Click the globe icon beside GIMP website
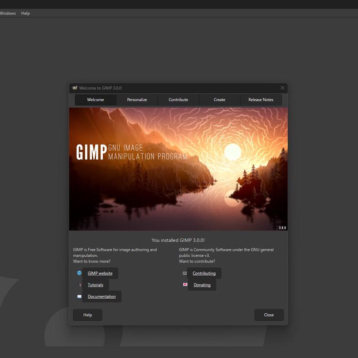The width and height of the screenshot is (358, 358). [79, 273]
